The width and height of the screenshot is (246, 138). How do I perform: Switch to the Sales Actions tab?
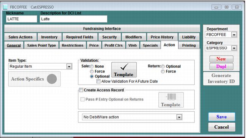coord(20,37)
